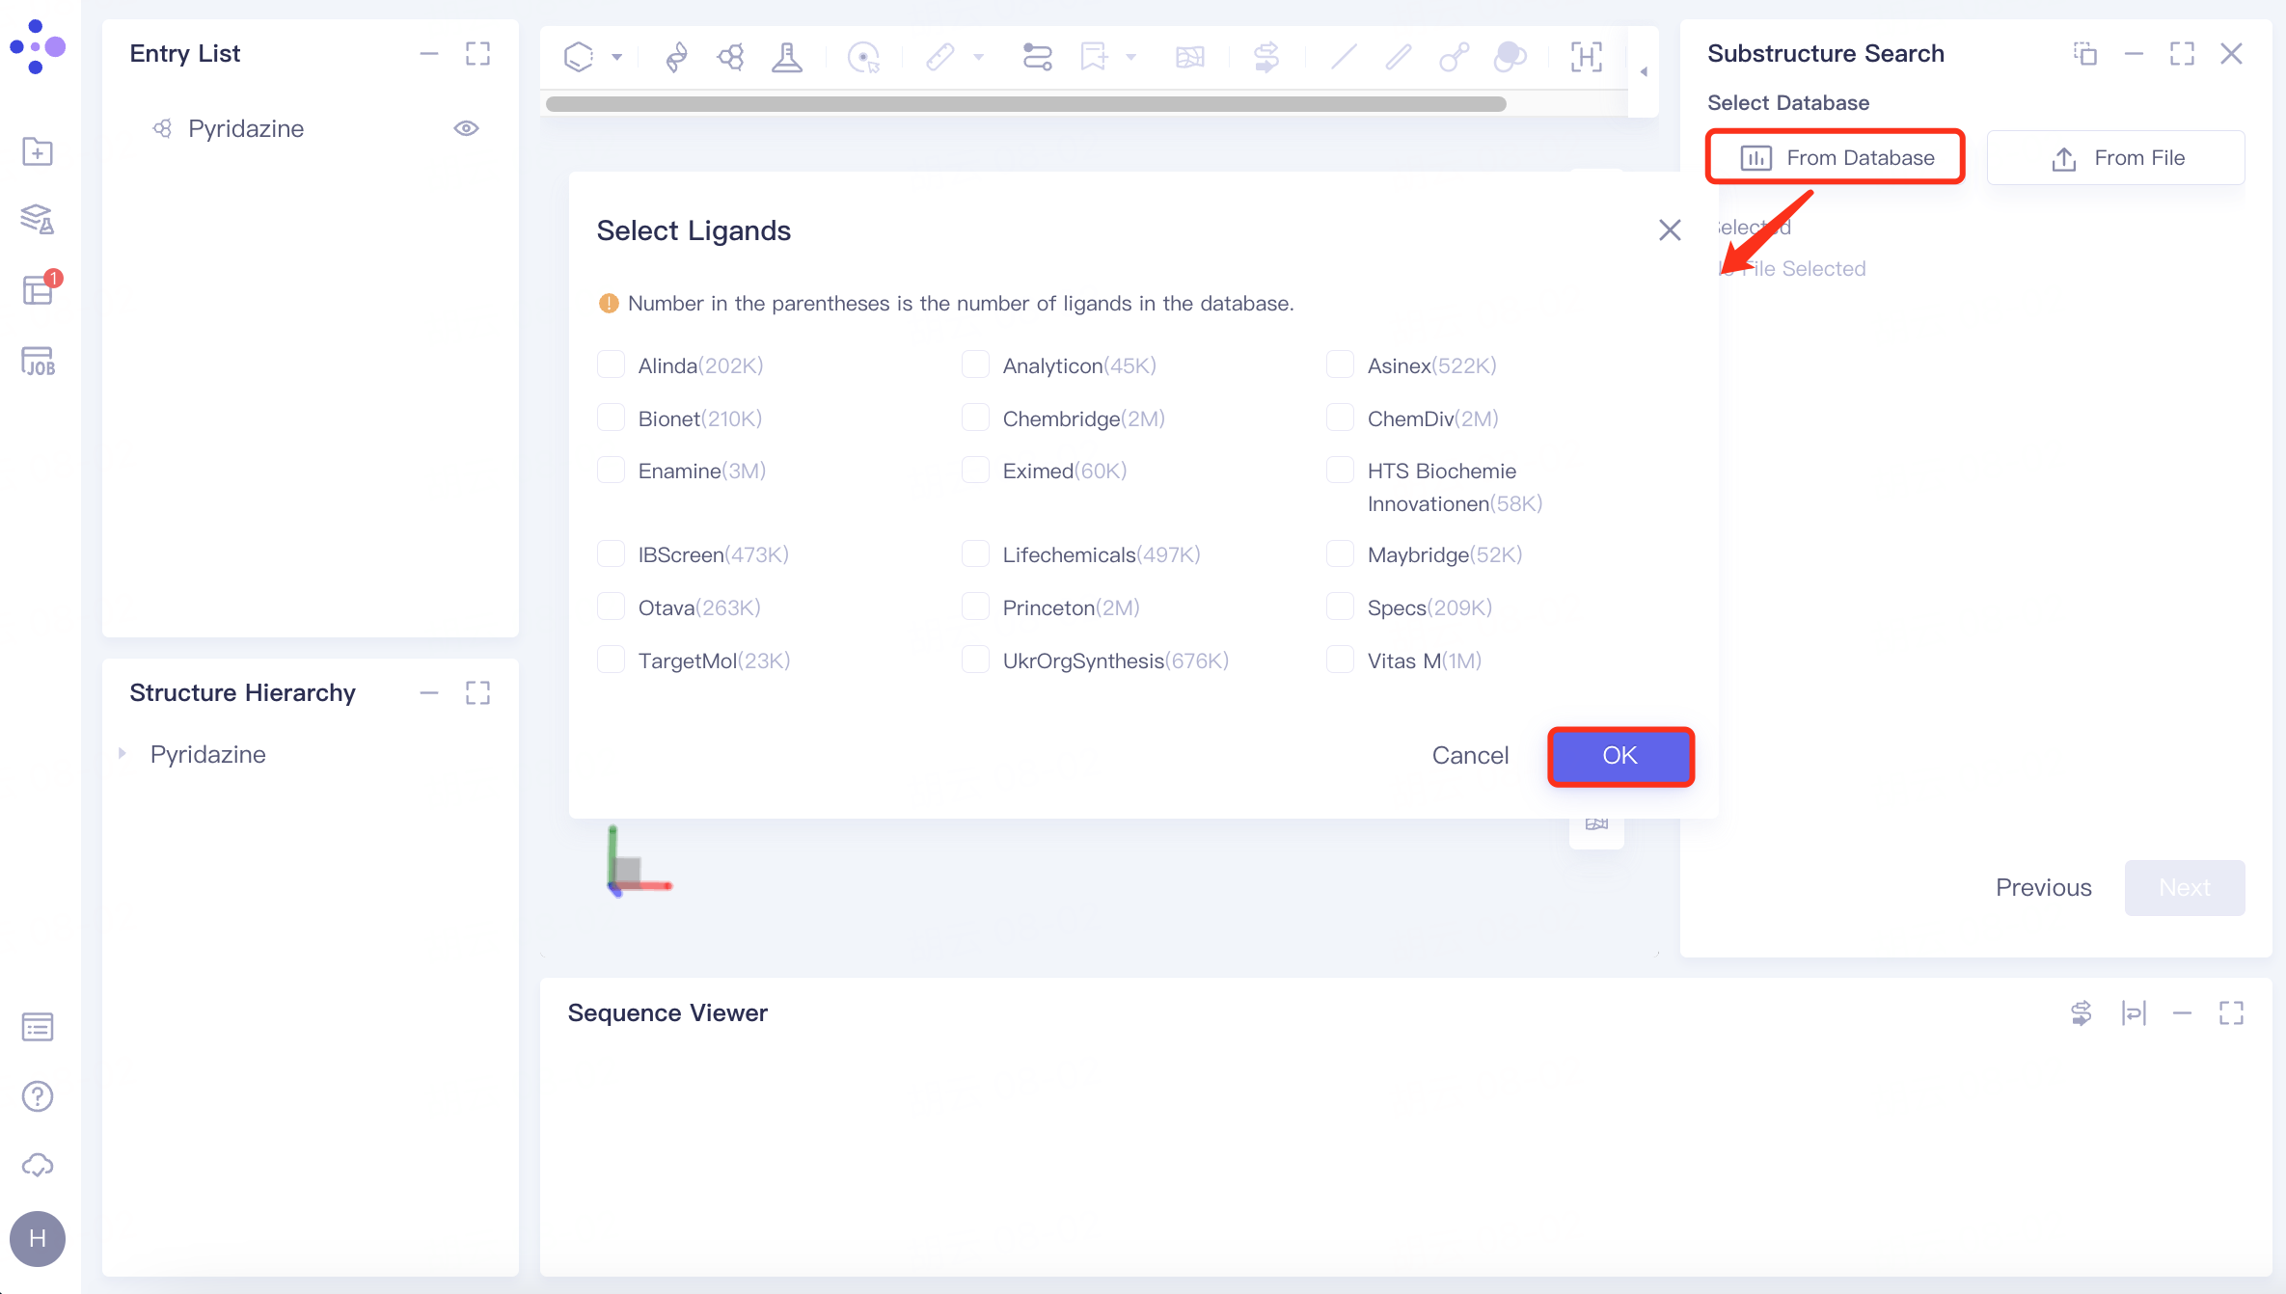The width and height of the screenshot is (2286, 1294).
Task: Cancel the Select Ligands dialog
Action: [1470, 756]
